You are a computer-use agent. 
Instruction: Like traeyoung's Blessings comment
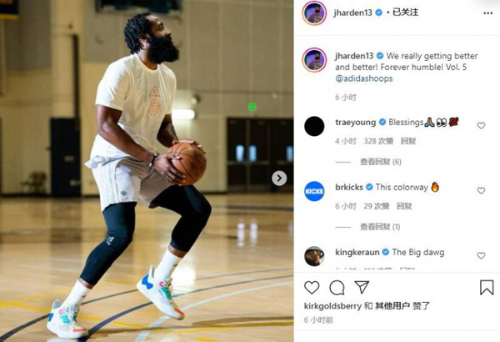[481, 125]
